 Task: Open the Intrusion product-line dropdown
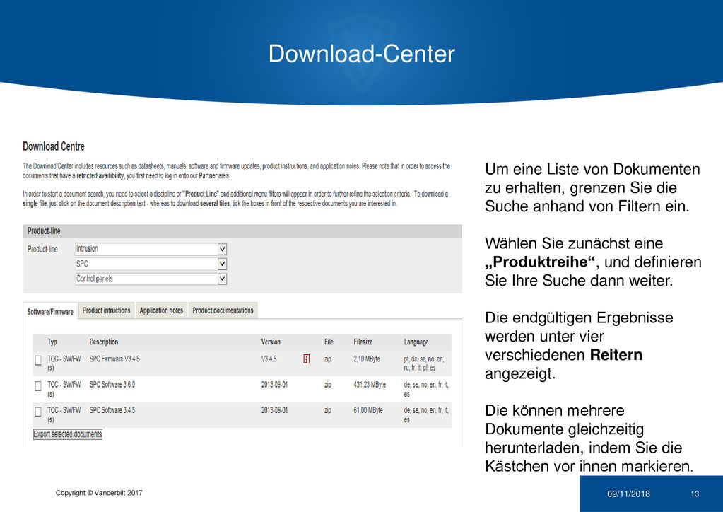point(151,249)
